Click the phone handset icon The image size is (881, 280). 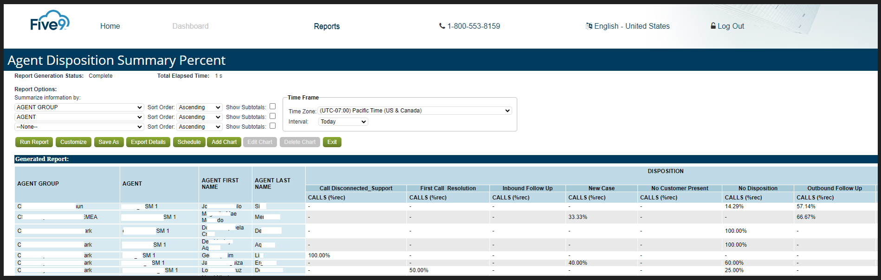click(442, 26)
